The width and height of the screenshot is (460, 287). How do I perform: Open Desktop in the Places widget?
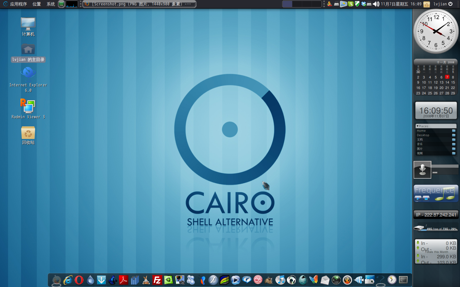(x=436, y=135)
